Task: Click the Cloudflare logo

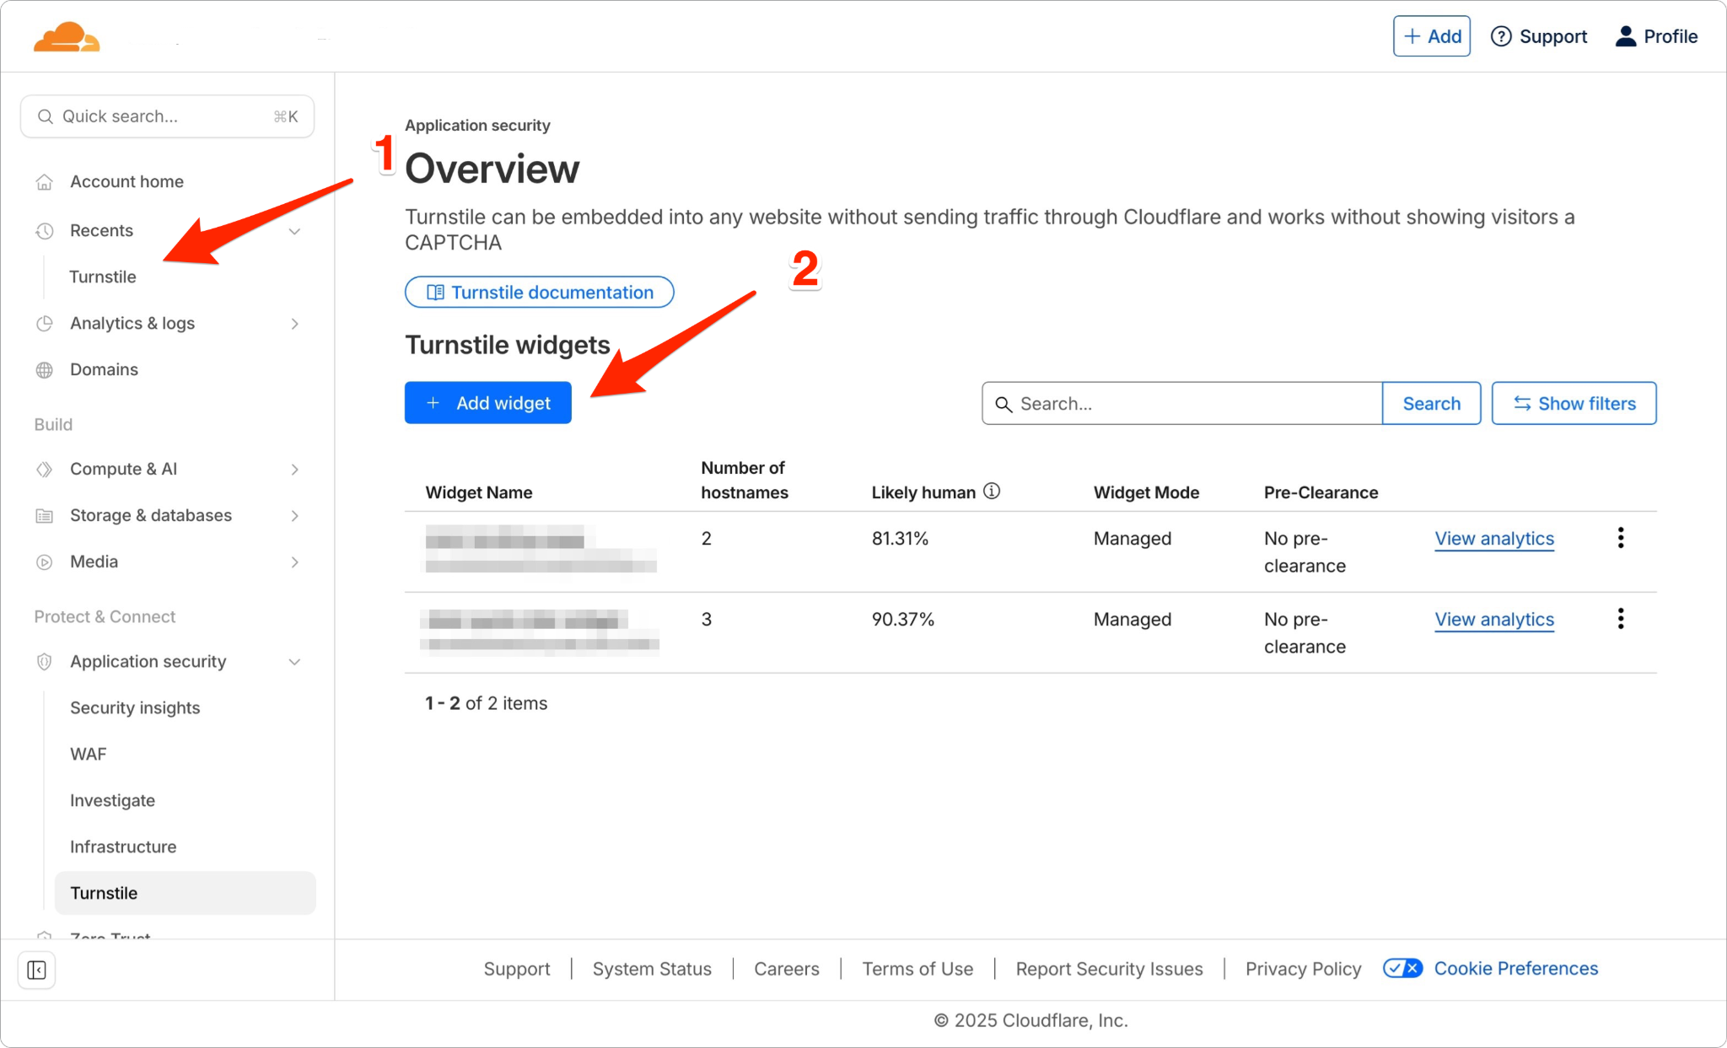Action: click(67, 35)
